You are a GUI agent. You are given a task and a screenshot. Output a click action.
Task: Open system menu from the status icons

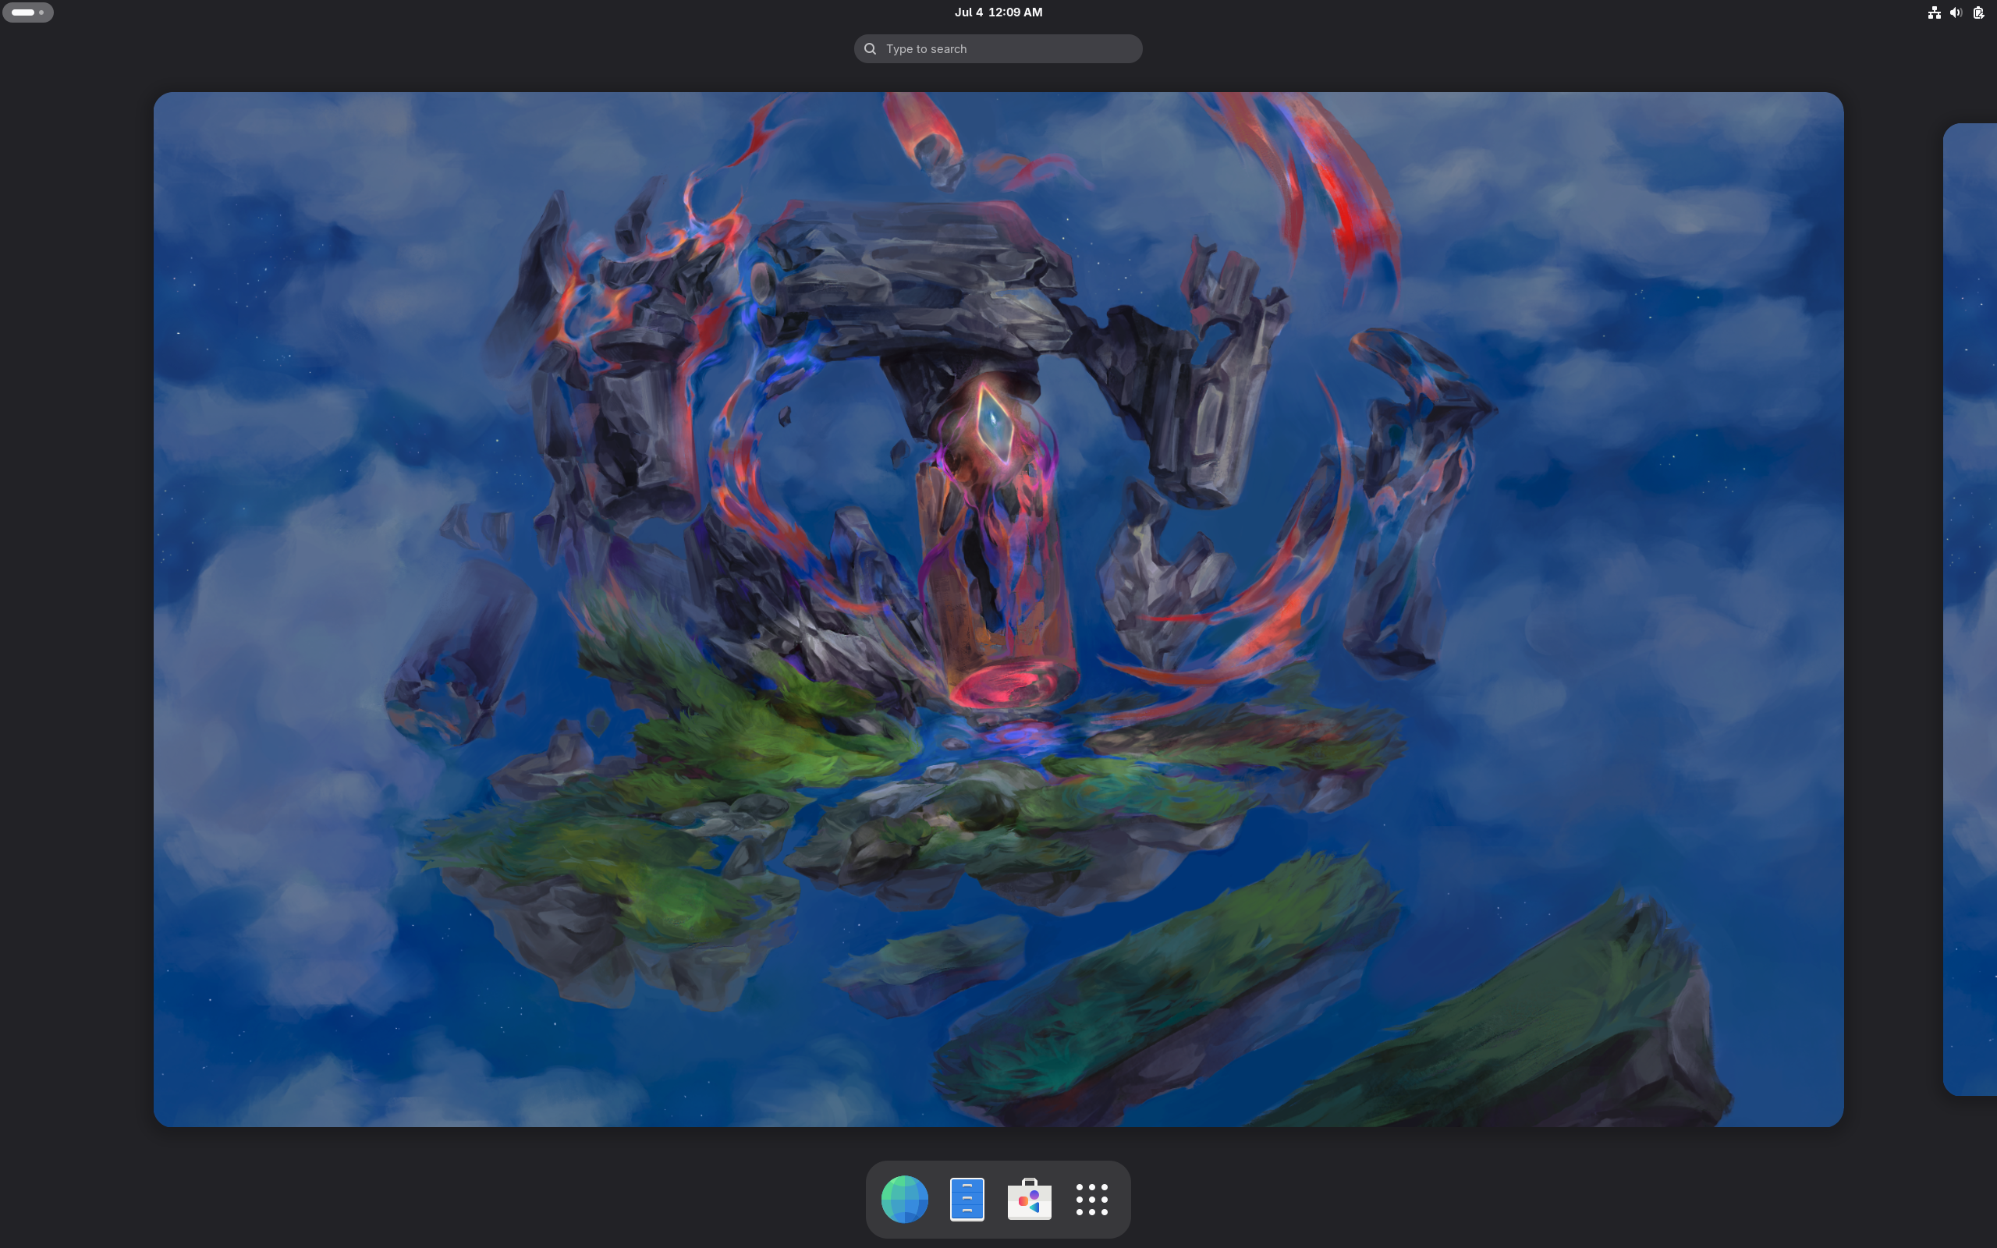click(1956, 12)
